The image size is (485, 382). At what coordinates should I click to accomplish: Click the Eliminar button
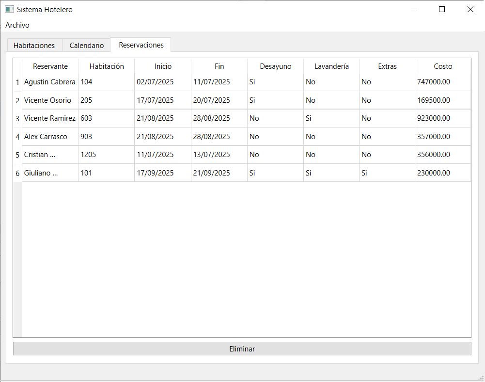(x=242, y=349)
